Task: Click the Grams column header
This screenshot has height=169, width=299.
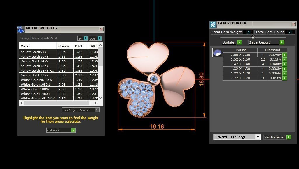Action: pyautogui.click(x=65, y=46)
